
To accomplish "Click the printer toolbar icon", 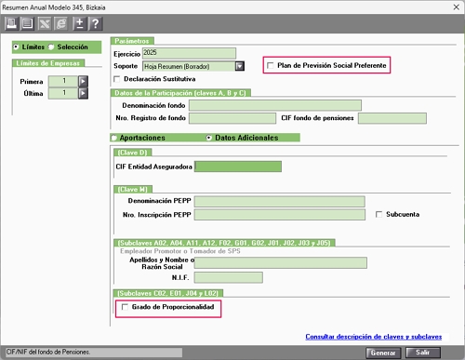I will pos(11,23).
